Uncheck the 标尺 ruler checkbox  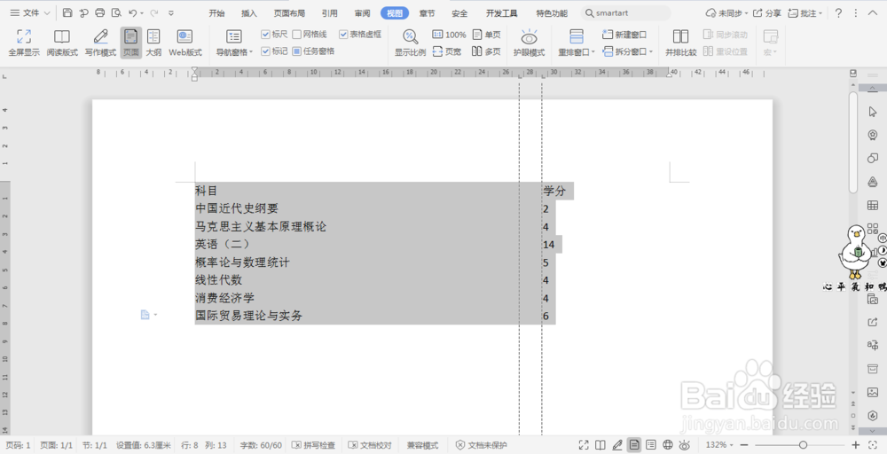point(265,35)
